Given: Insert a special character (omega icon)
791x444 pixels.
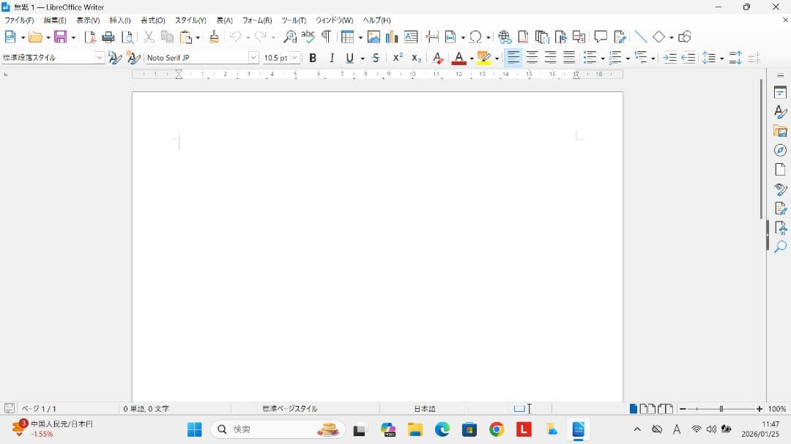Looking at the screenshot, I should [x=476, y=37].
